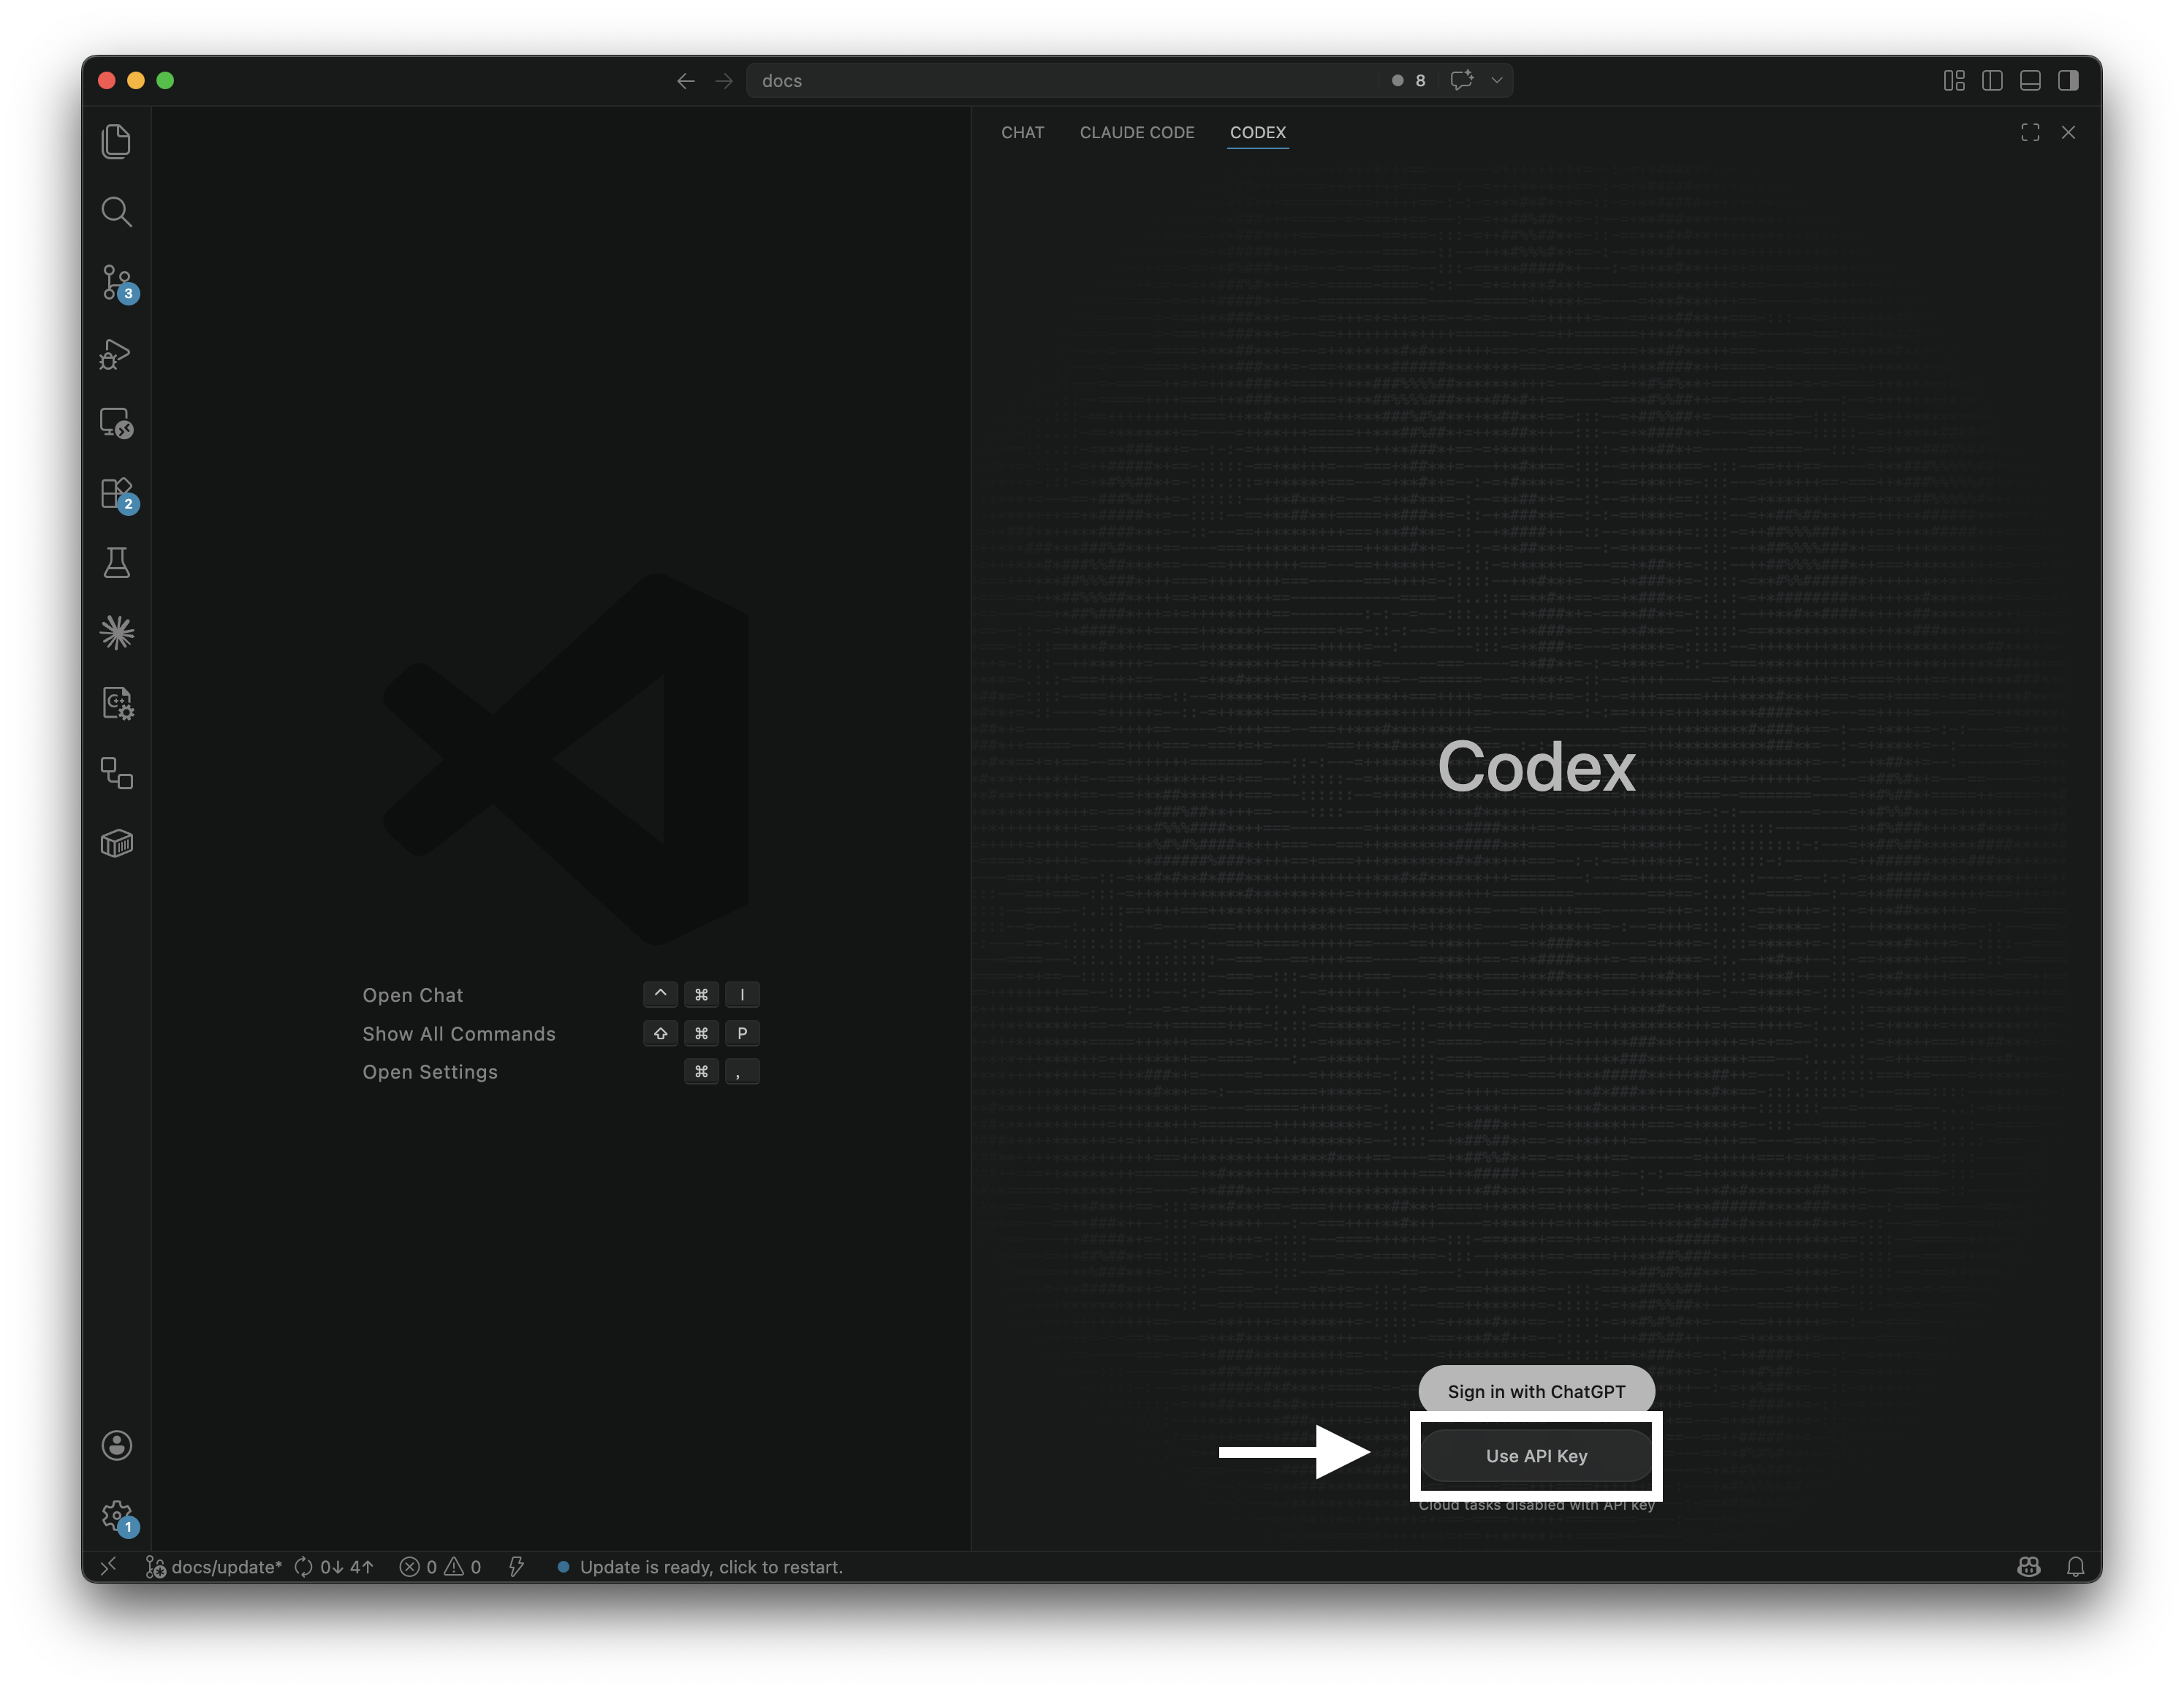Go forward with the right arrow

(x=724, y=81)
